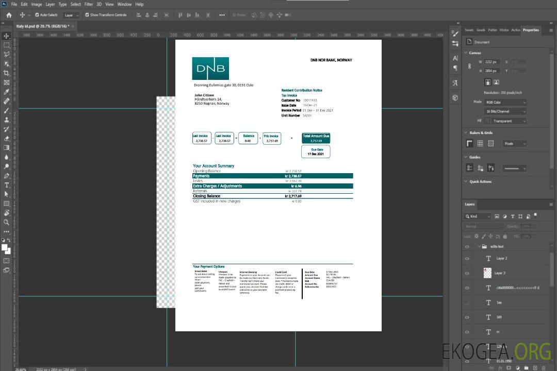This screenshot has height=371, width=557.
Task: Open the three-dot align options menu
Action: point(222,15)
